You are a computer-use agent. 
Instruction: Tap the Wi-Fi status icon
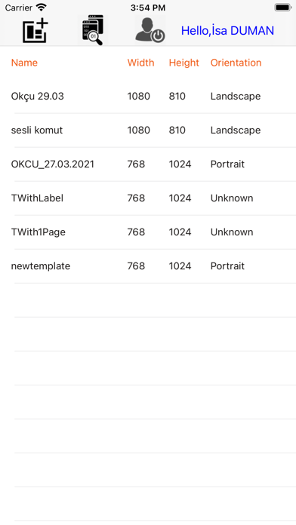[x=42, y=8]
